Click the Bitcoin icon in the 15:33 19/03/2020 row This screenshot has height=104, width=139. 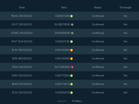tap(71, 50)
